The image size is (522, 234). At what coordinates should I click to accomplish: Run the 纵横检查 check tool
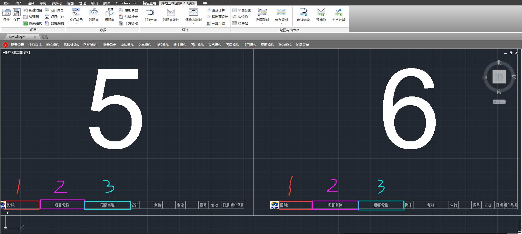129,17
